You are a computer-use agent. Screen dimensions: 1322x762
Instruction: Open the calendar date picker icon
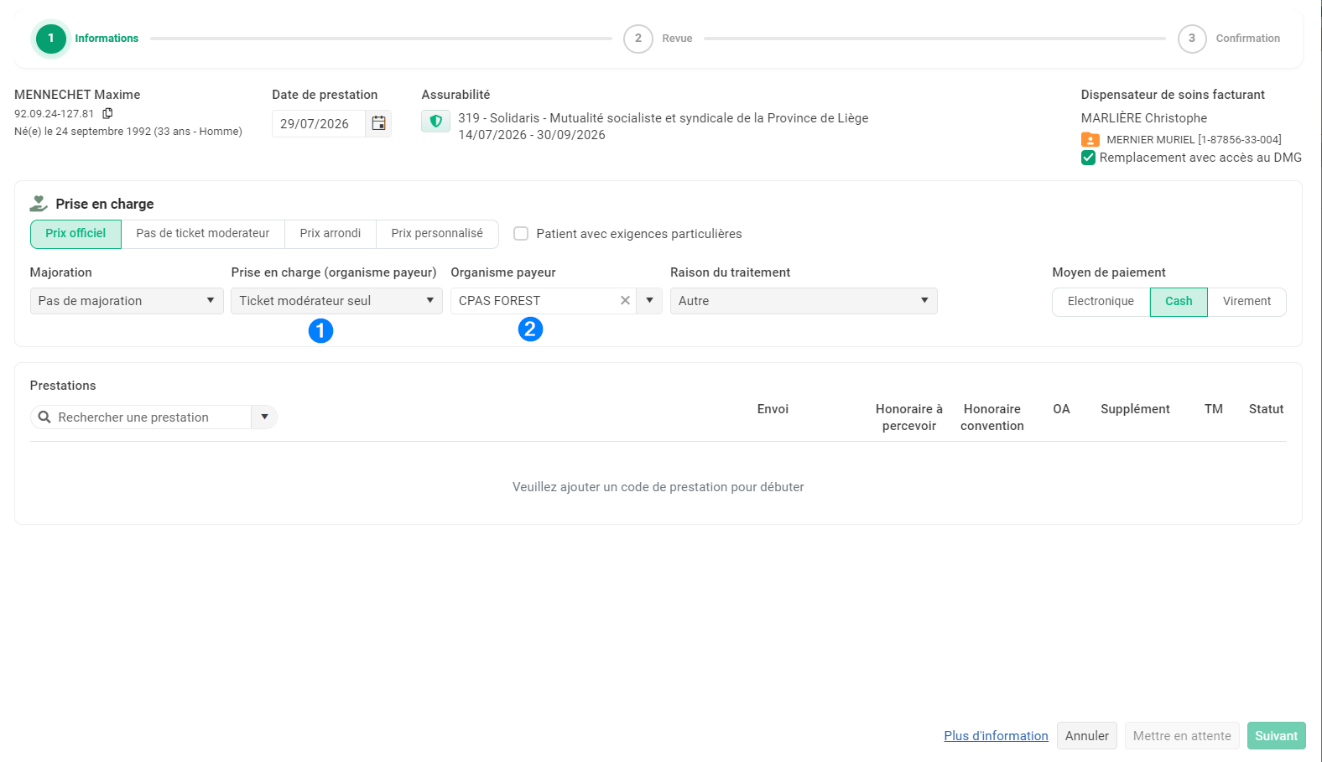379,123
